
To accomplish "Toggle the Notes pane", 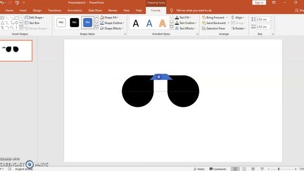I will point(199,169).
